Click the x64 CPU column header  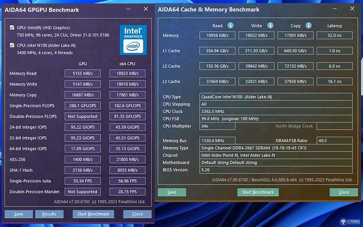[x=127, y=64]
